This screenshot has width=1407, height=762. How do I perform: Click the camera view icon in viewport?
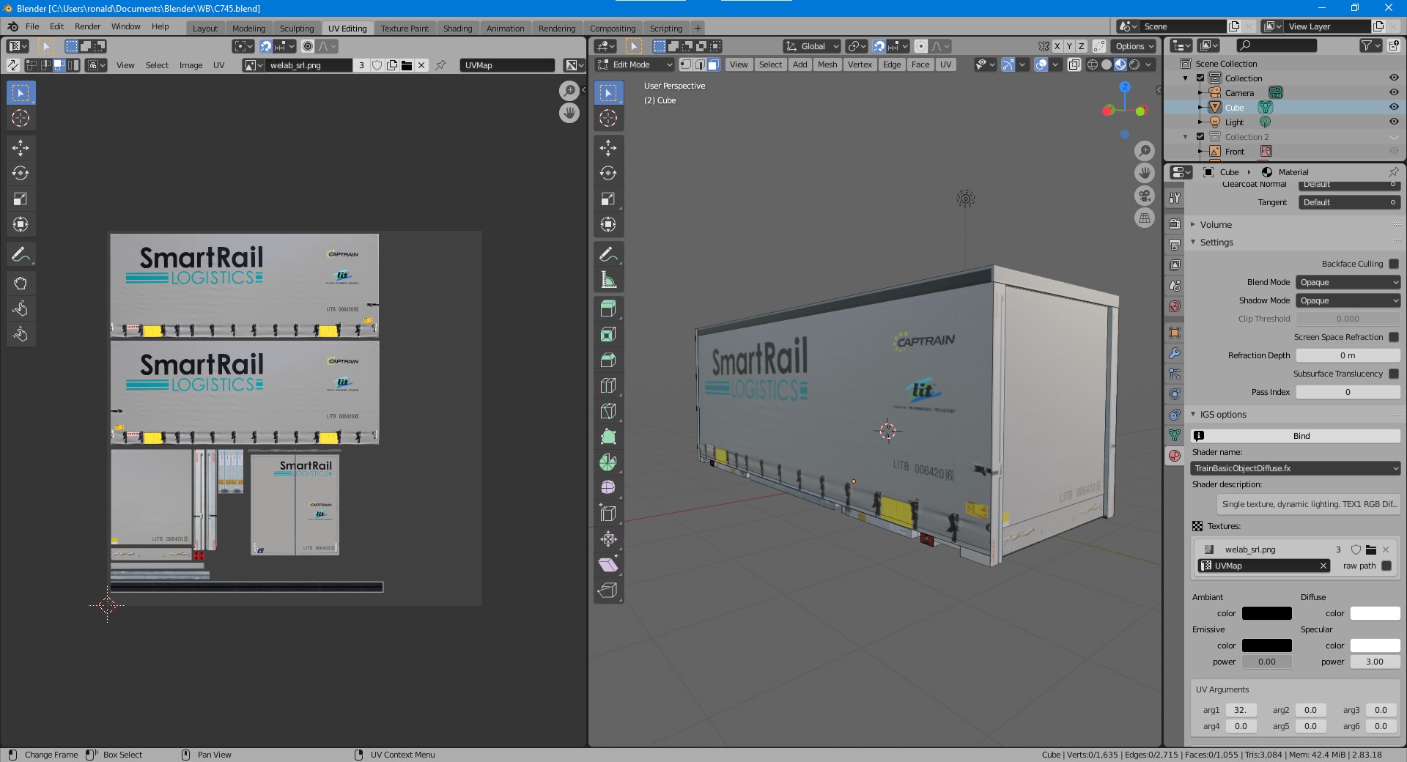1144,196
